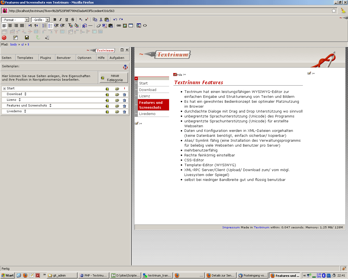The width and height of the screenshot is (348, 279).
Task: Paste from clipboard icon
Action: (107, 20)
